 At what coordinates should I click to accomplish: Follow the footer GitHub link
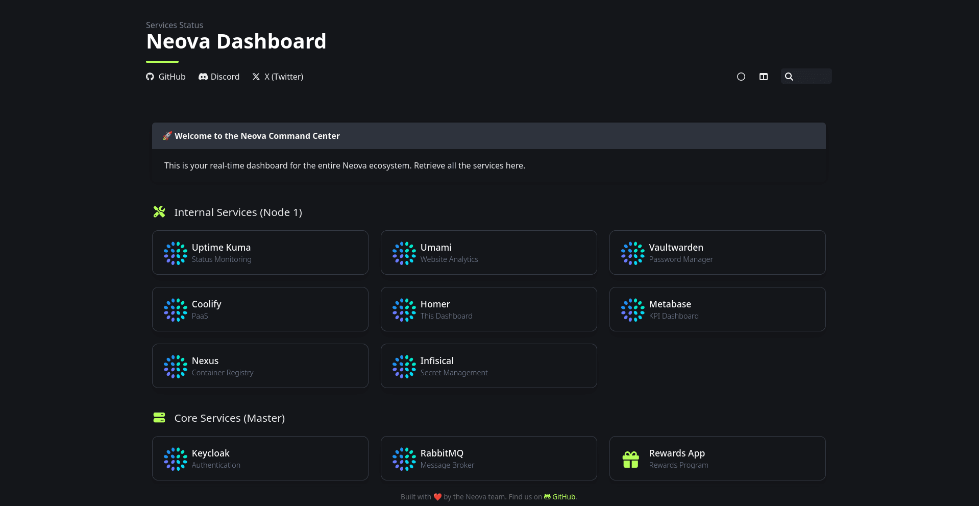[x=563, y=497]
